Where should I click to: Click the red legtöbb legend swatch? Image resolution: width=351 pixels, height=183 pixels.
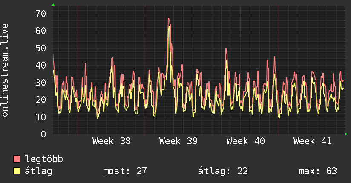[x=17, y=159]
